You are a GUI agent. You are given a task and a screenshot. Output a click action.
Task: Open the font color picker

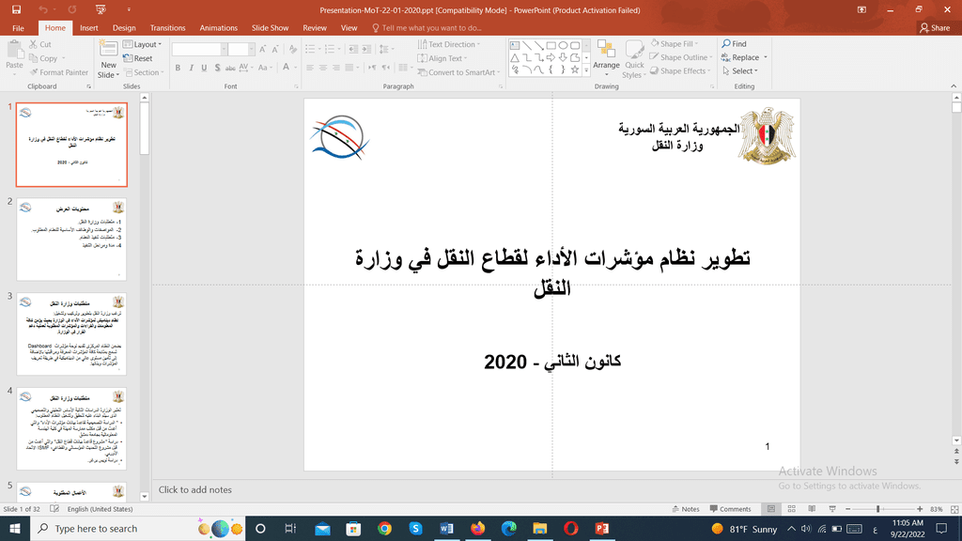294,68
